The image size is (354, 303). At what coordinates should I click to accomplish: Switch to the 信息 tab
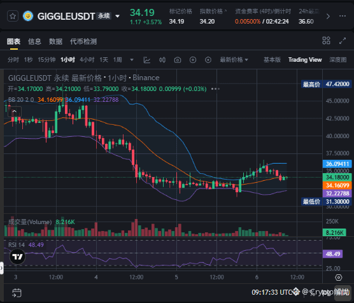(x=34, y=41)
